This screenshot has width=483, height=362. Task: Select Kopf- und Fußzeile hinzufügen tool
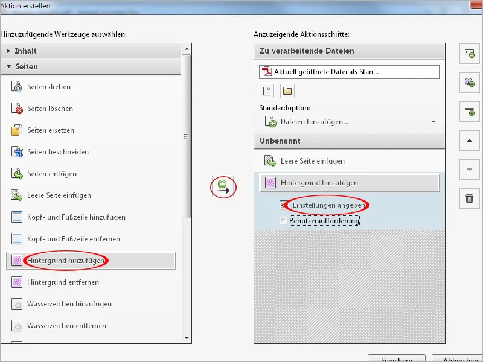76,217
